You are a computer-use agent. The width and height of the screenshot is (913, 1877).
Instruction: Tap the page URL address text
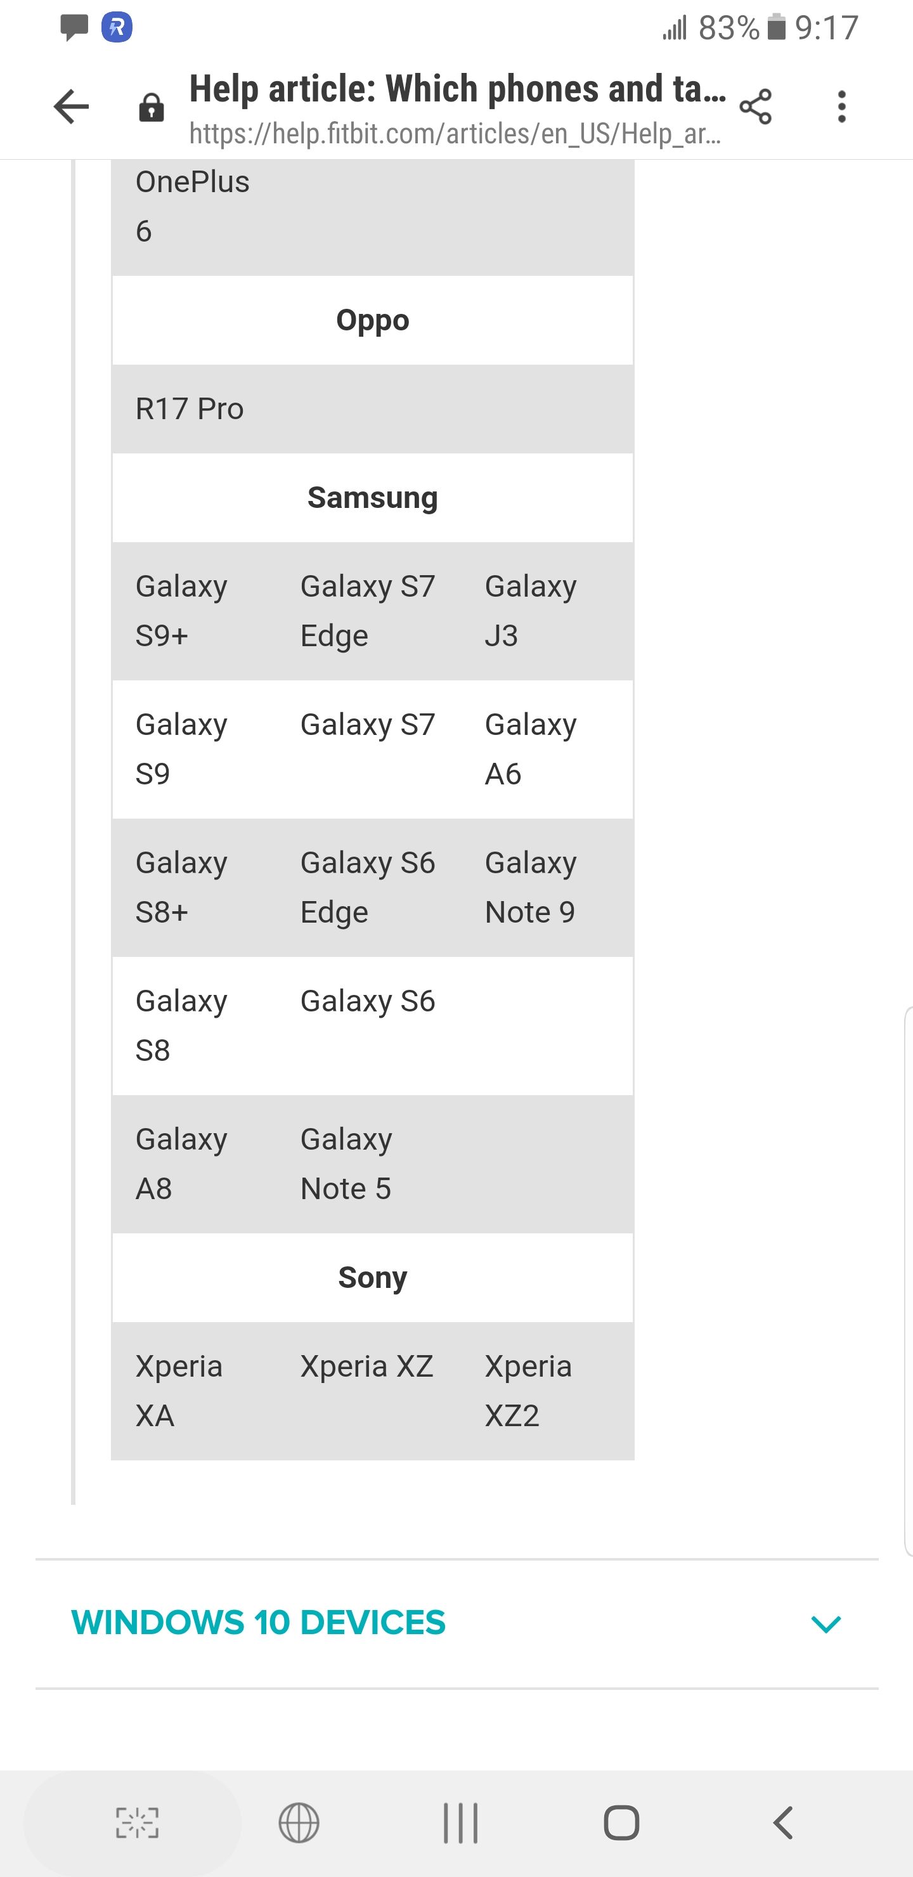455,134
